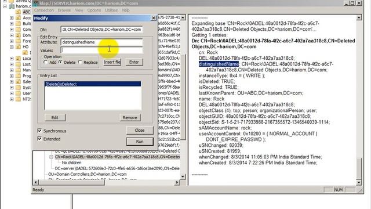Select the DC=server\0ADEL tree entry
This screenshot has height=209, width=371.
tap(117, 168)
